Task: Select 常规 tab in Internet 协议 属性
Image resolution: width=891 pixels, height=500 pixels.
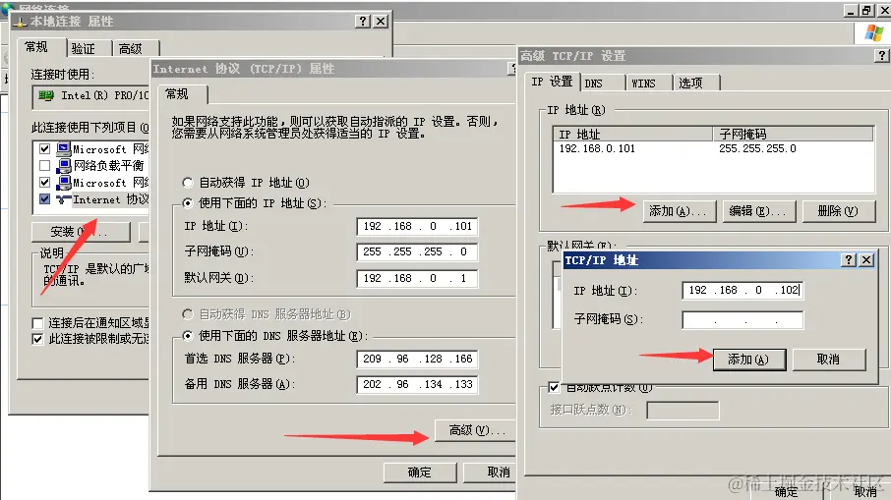Action: coord(182,94)
